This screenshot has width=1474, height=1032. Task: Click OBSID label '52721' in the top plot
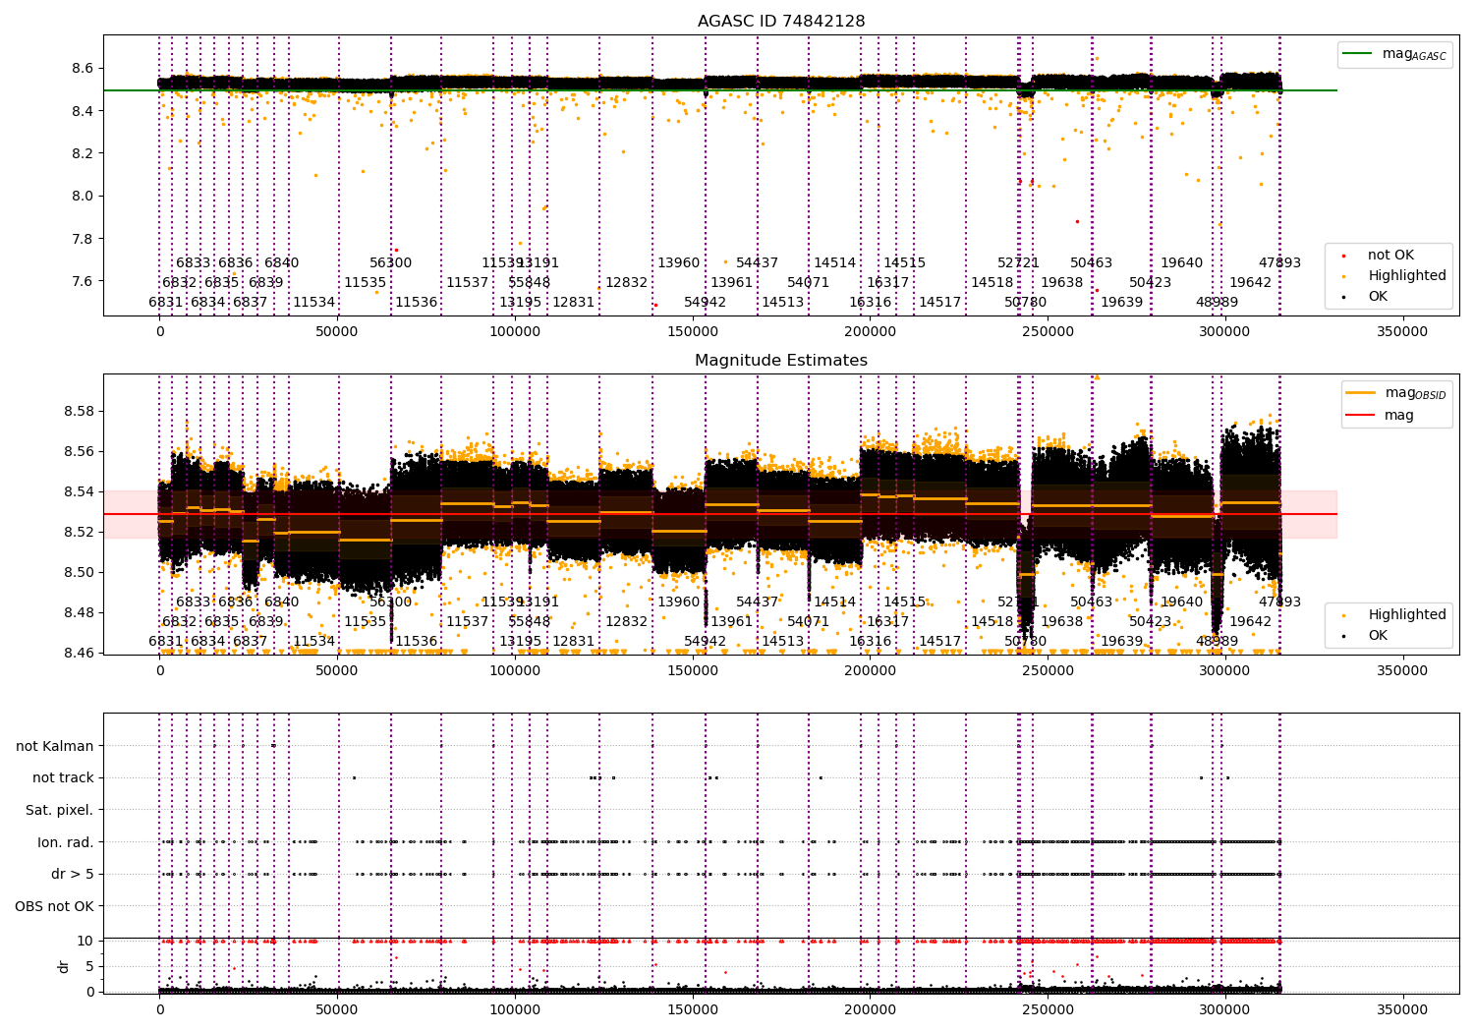(x=1019, y=263)
